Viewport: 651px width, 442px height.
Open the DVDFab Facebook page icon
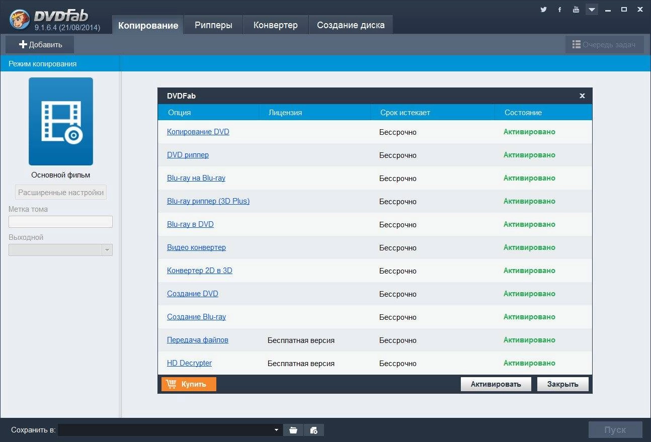coord(559,10)
